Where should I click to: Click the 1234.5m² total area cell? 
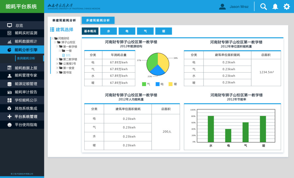pos(267,72)
